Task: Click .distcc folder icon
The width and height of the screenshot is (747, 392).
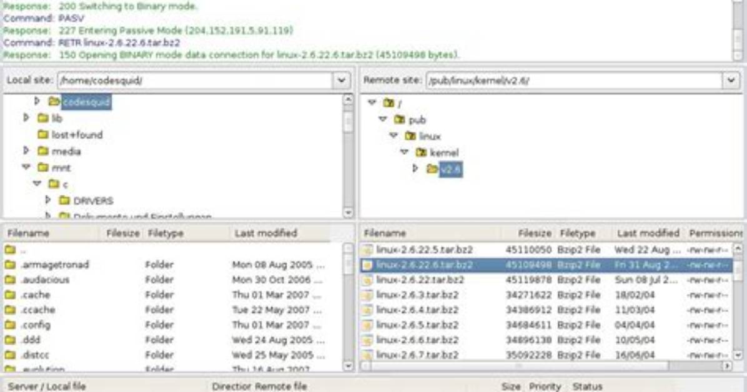Action: (x=10, y=355)
